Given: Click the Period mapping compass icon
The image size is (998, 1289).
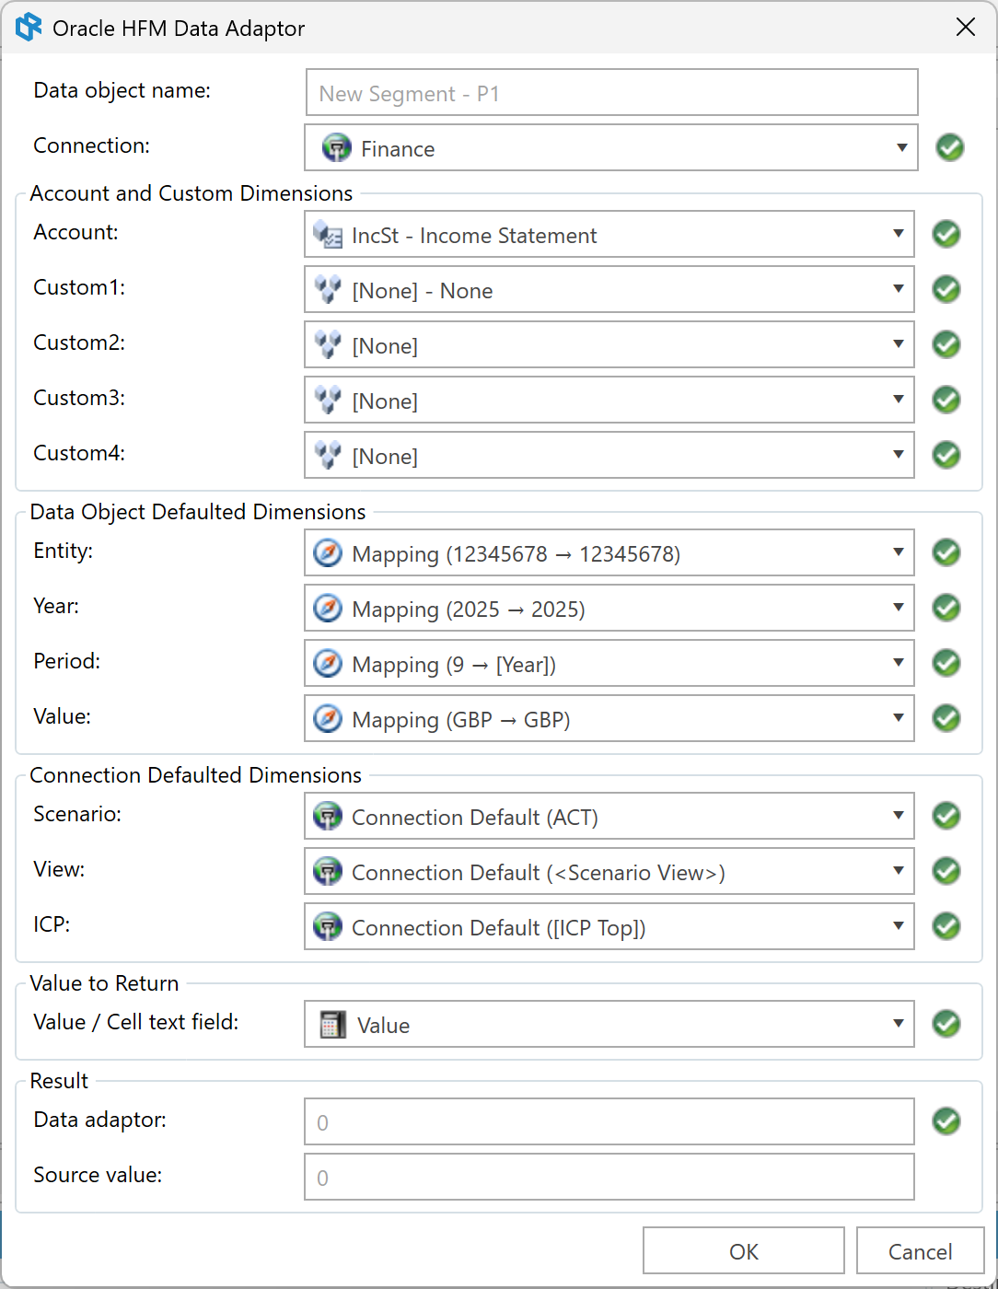Looking at the screenshot, I should click(328, 664).
